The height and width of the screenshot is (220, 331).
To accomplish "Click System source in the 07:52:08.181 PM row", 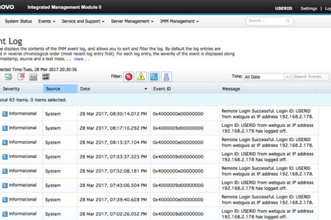I will (53, 171).
